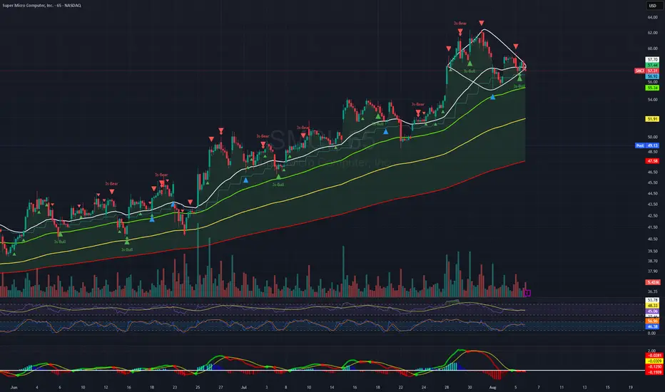This screenshot has width=665, height=392.
Task: Click the blue 46.38 indicator value
Action: [652, 326]
